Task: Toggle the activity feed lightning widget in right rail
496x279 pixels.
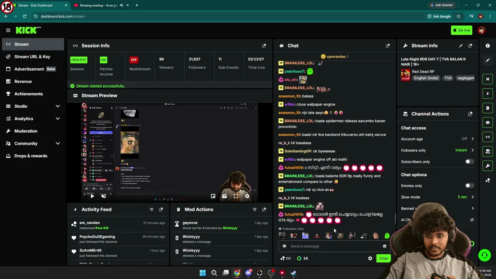Action: click(487, 93)
